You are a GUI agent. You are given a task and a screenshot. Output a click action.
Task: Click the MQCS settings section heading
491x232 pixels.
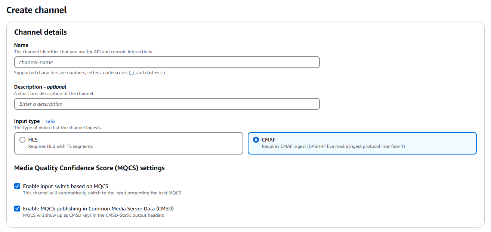click(89, 168)
